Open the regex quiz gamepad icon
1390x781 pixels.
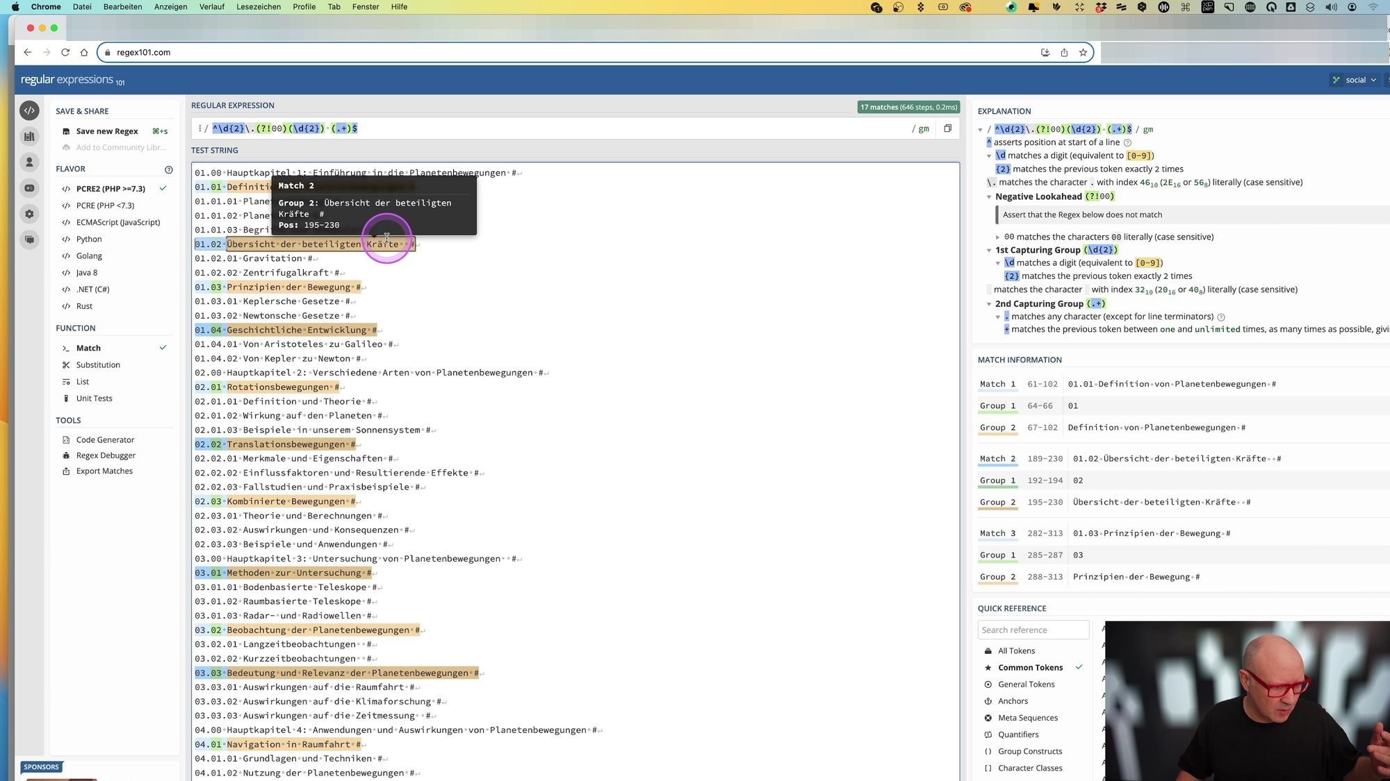(29, 188)
